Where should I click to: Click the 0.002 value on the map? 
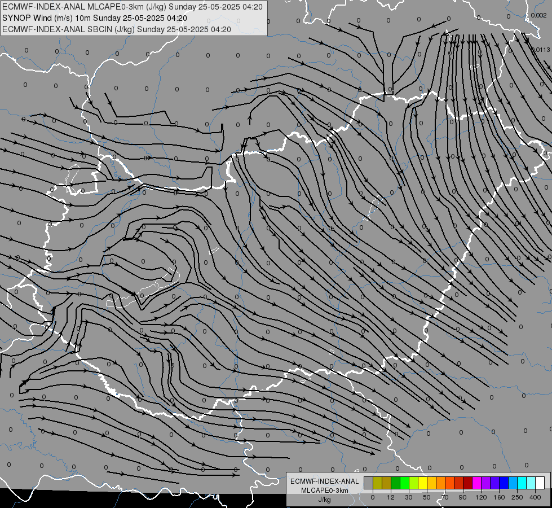[538, 15]
